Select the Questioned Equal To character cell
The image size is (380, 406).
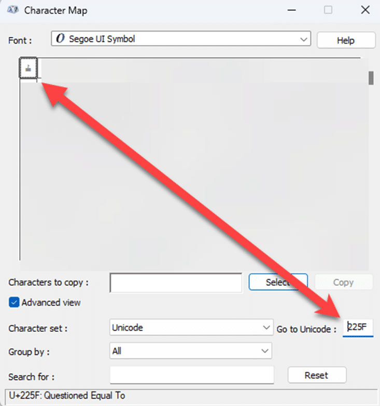coord(28,68)
